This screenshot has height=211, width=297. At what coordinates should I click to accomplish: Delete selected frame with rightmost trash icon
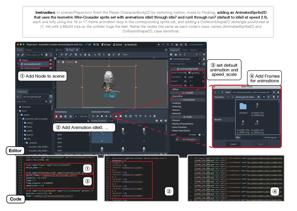154,116
